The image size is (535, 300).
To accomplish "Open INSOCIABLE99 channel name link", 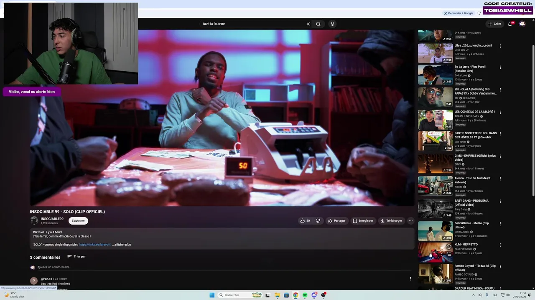I will pyautogui.click(x=52, y=219).
